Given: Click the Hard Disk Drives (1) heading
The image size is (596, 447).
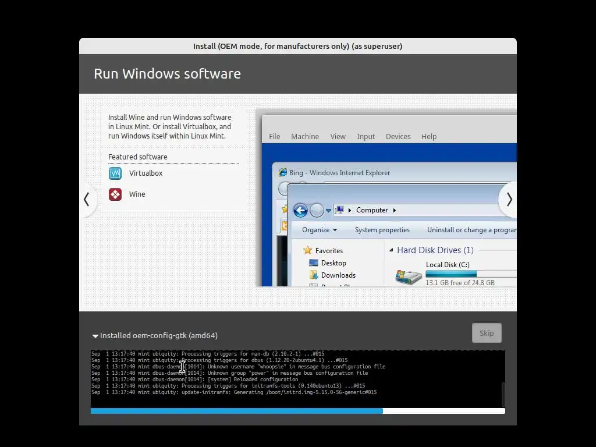Looking at the screenshot, I should click(435, 250).
